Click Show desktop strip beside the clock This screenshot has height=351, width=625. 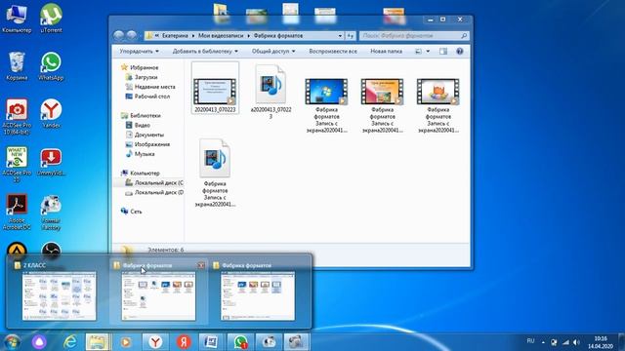click(x=622, y=342)
